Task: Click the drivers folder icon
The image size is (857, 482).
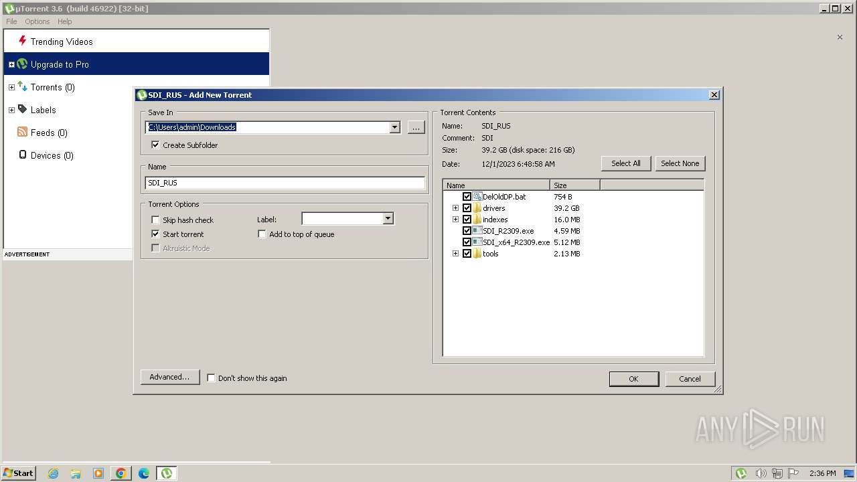Action: pyautogui.click(x=477, y=208)
